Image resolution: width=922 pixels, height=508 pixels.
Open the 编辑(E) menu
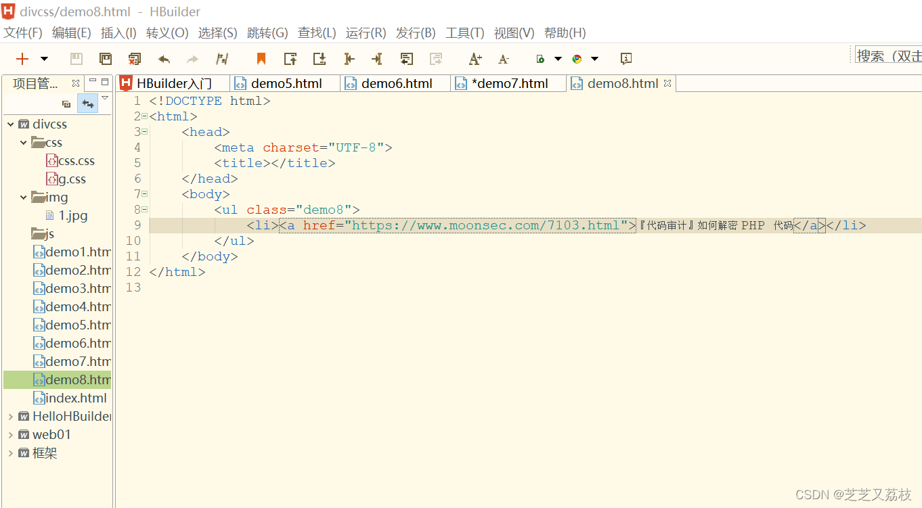[71, 32]
